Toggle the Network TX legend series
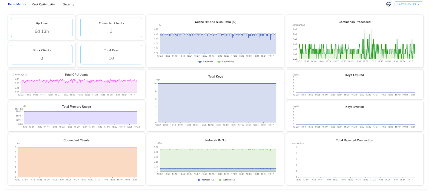 coord(227,180)
